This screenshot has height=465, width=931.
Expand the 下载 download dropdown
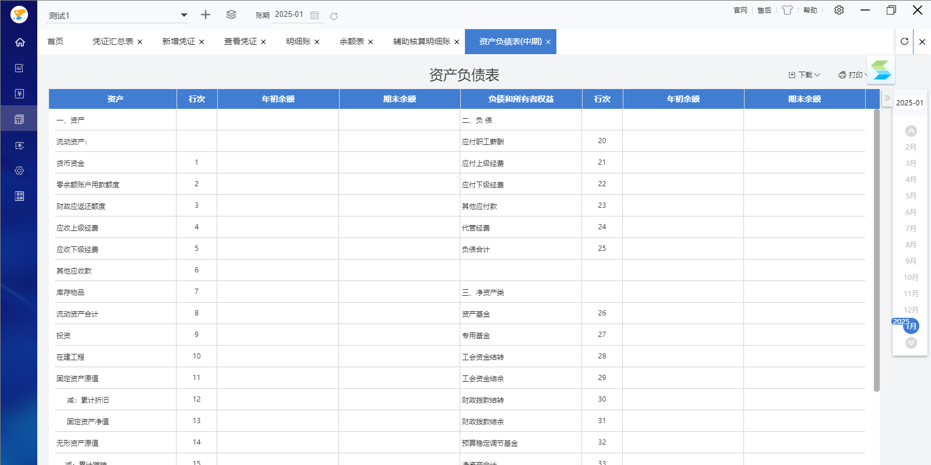point(805,75)
